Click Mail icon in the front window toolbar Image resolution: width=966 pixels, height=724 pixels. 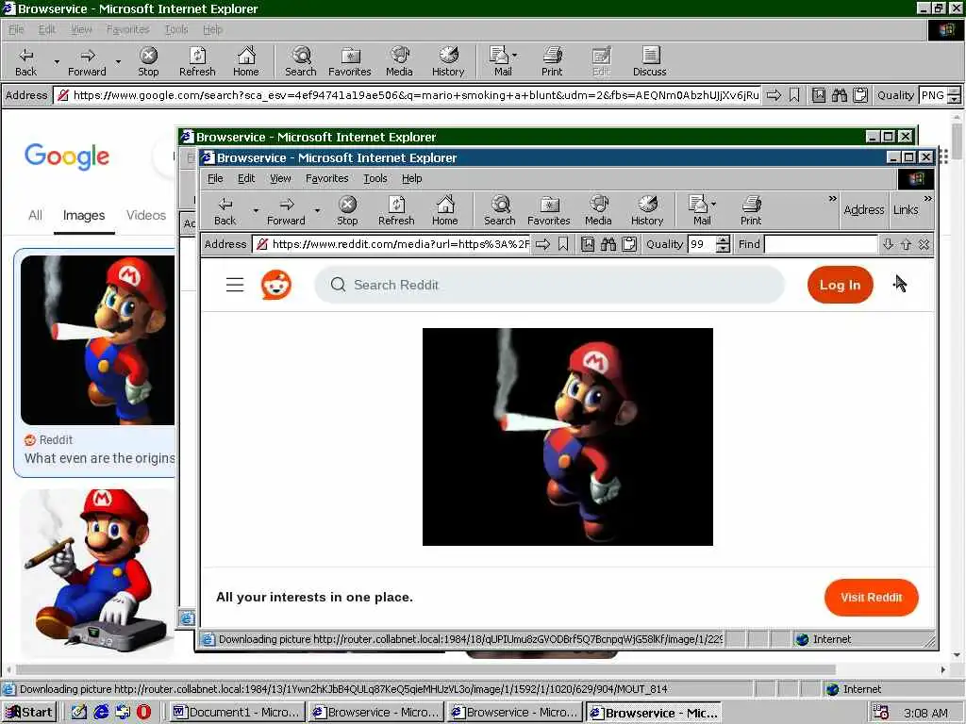point(699,210)
